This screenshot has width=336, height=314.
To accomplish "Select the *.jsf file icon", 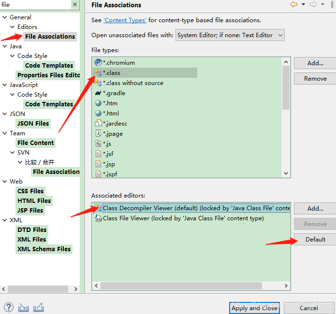I will click(98, 154).
